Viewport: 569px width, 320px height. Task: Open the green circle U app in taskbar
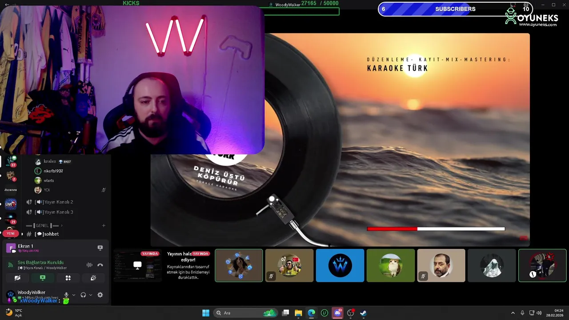[325, 313]
